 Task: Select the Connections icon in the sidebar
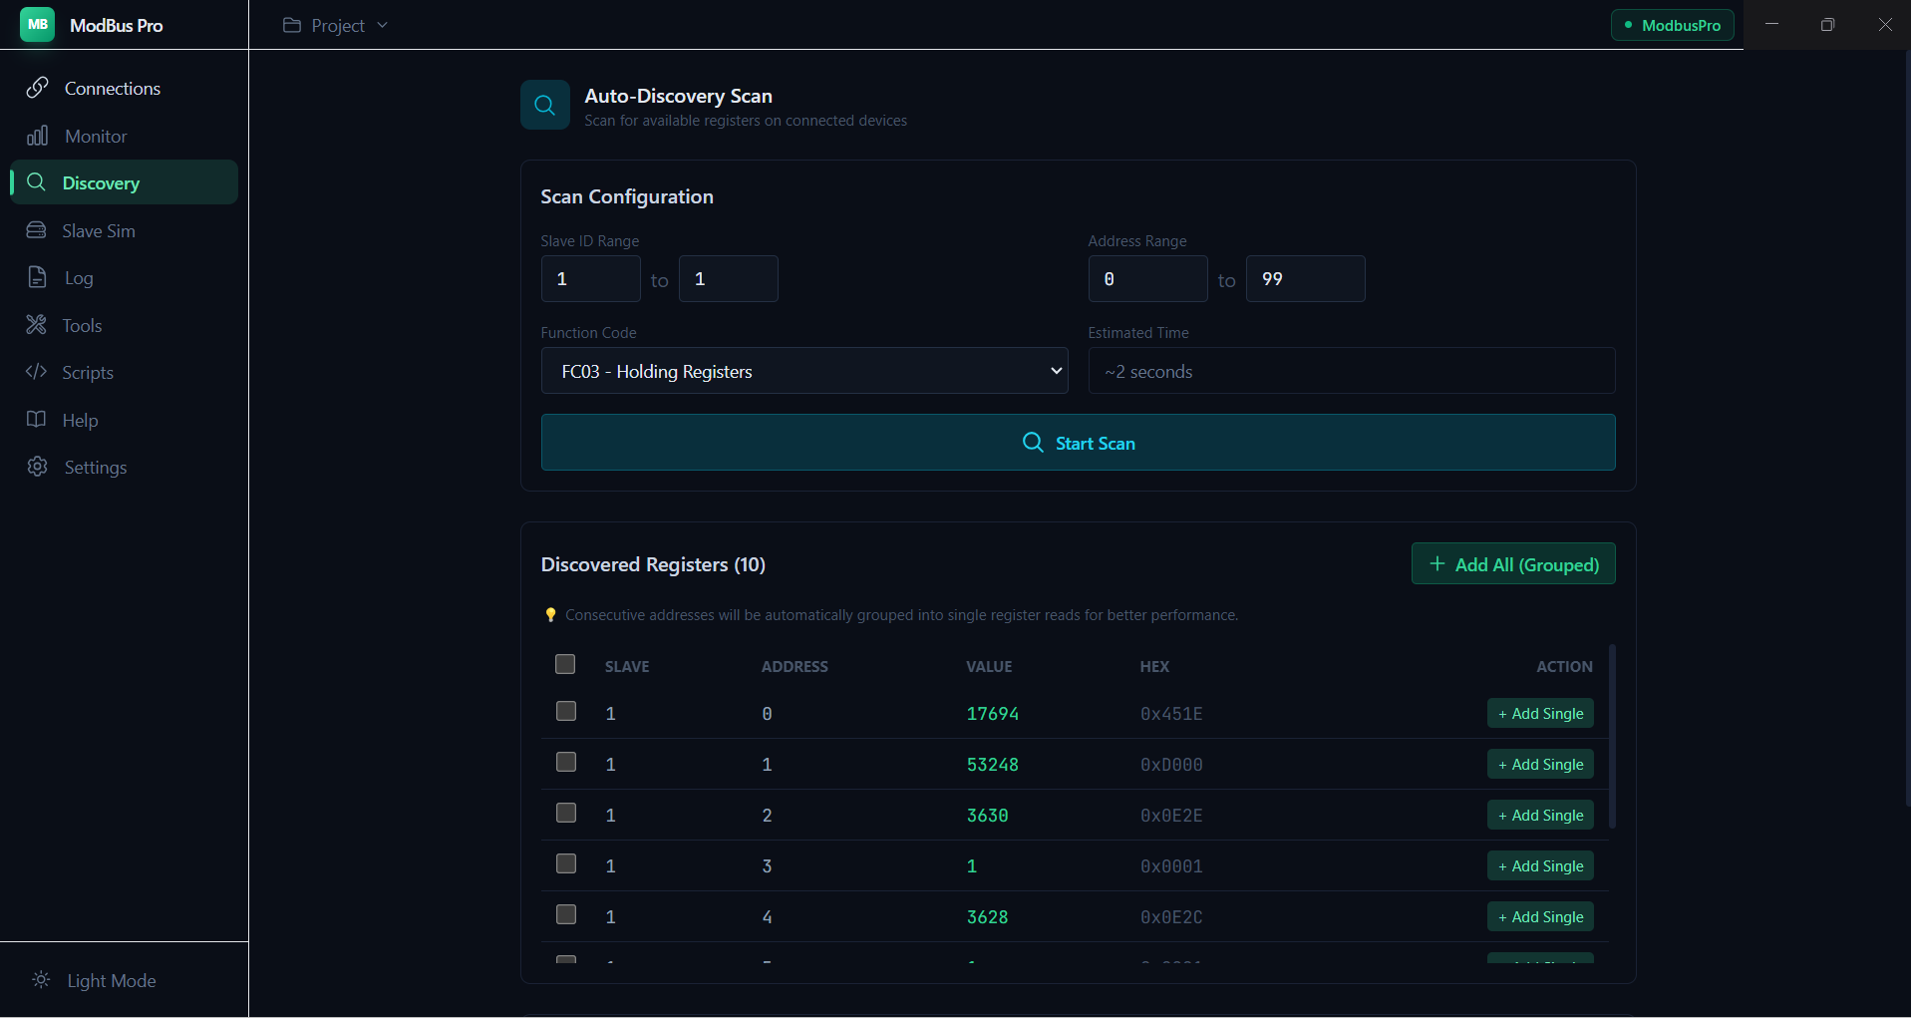[36, 88]
